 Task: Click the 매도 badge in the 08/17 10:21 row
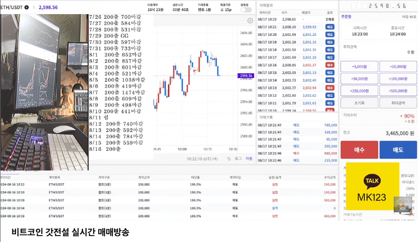[x=330, y=27]
